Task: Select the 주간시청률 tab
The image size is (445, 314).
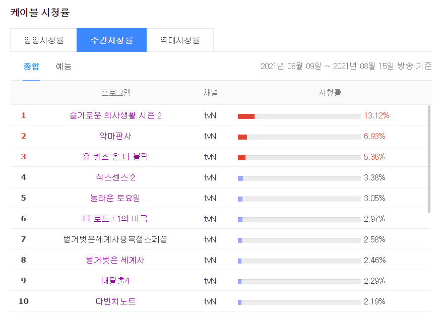Action: [111, 40]
